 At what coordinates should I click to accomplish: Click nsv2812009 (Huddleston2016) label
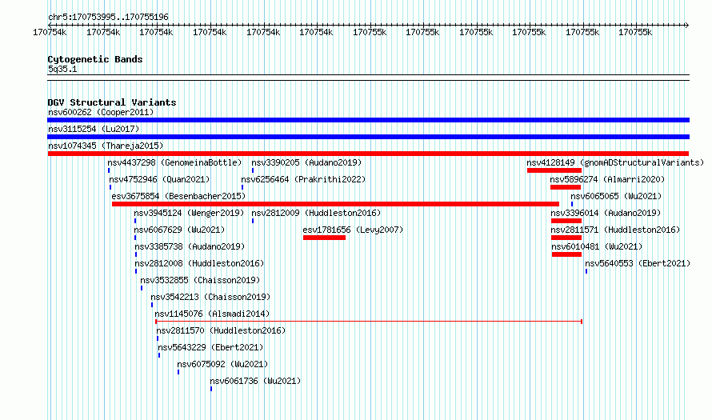tap(316, 213)
